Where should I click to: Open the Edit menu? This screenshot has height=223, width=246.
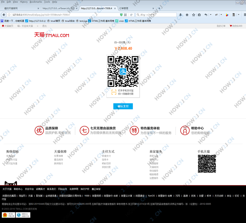pos(9,2)
